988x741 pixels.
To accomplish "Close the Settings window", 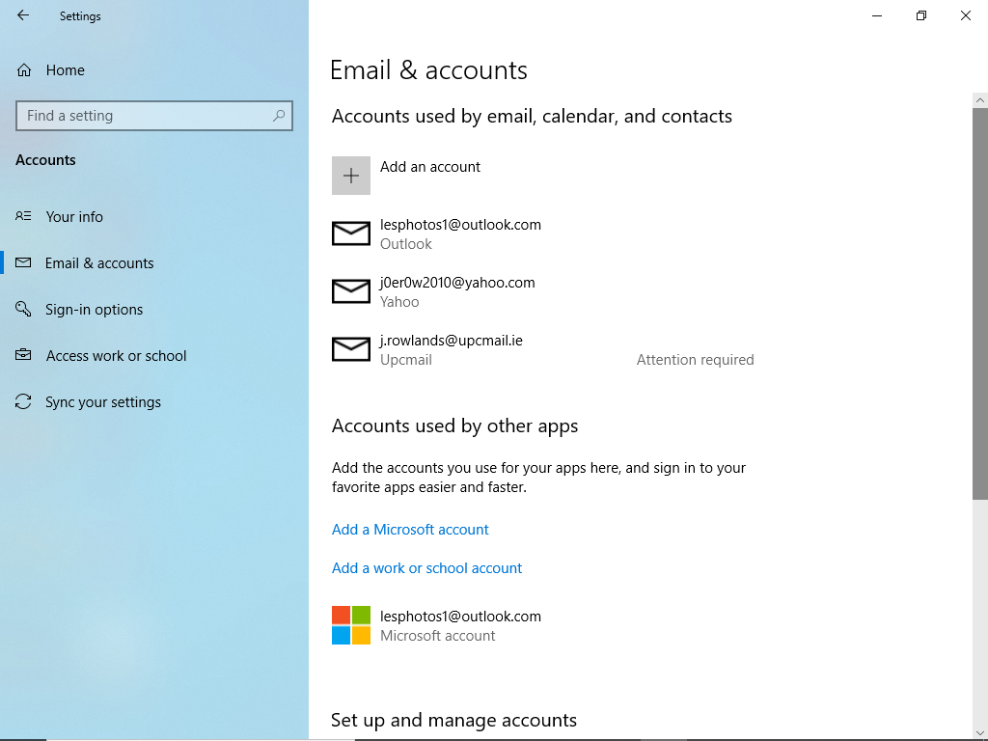I will (x=965, y=15).
